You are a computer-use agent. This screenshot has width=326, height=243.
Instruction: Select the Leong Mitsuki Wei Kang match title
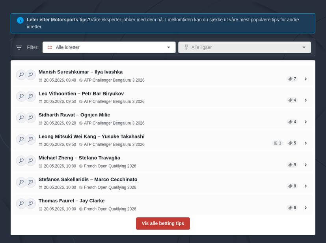tap(91, 136)
